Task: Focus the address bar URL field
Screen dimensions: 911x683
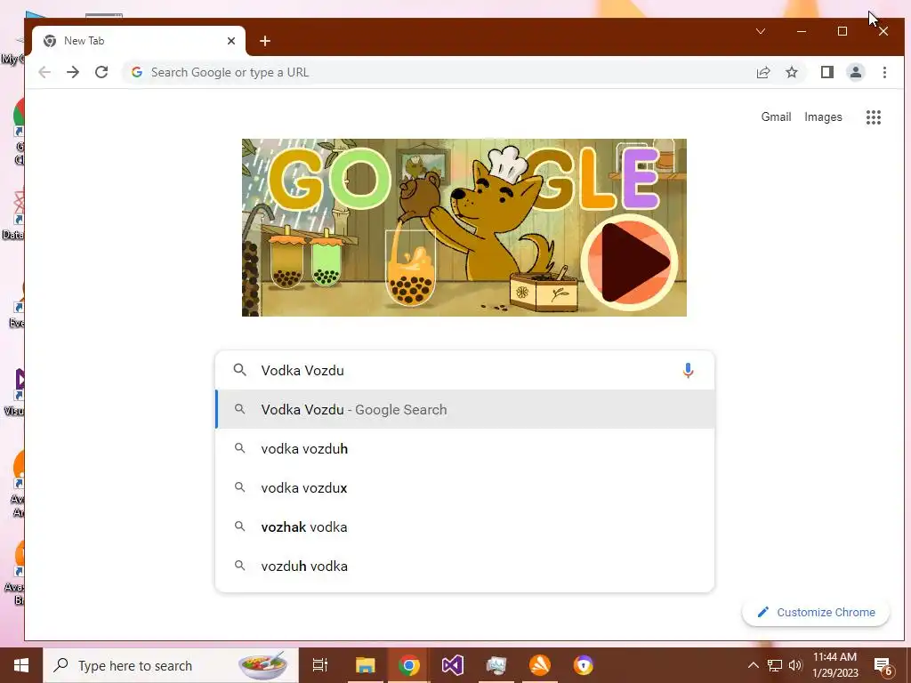Action: pyautogui.click(x=436, y=72)
